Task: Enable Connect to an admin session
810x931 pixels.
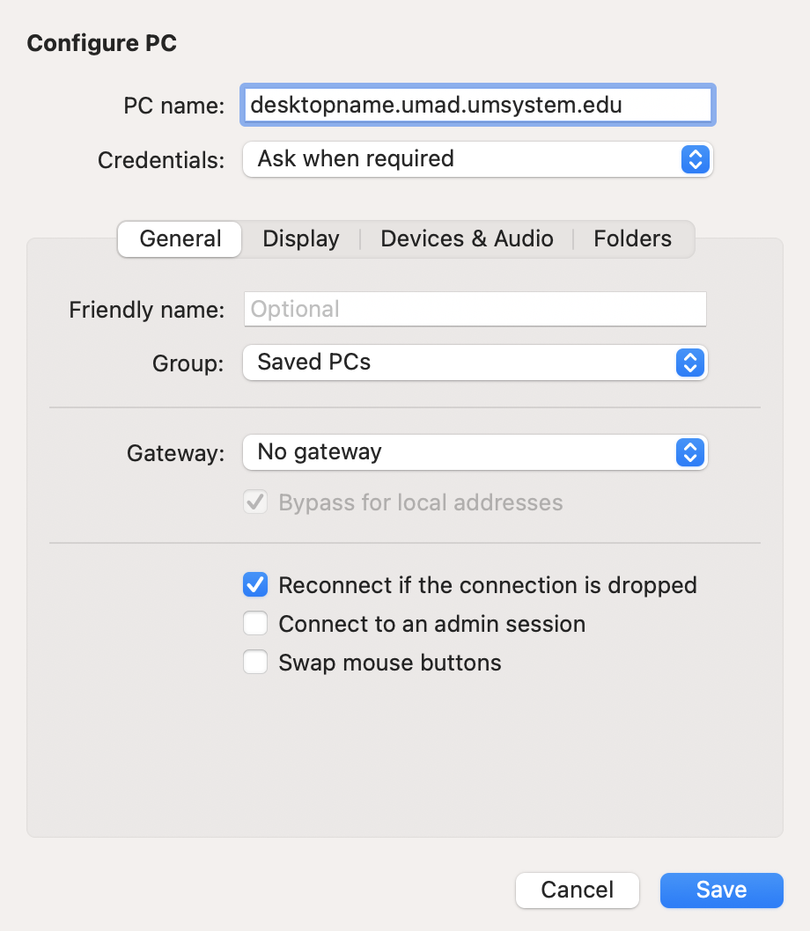Action: (x=255, y=623)
